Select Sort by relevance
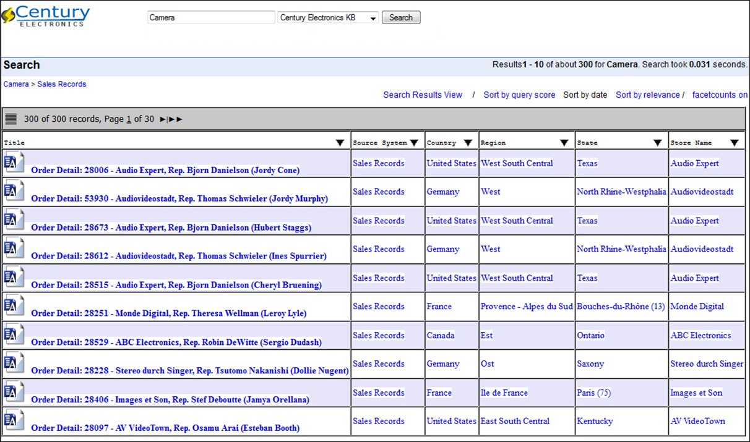 tap(647, 95)
